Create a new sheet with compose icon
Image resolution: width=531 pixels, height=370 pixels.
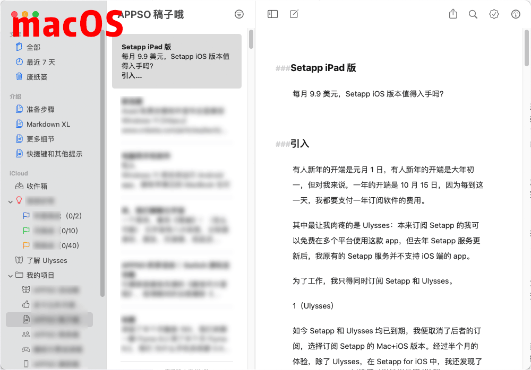pyautogui.click(x=294, y=14)
